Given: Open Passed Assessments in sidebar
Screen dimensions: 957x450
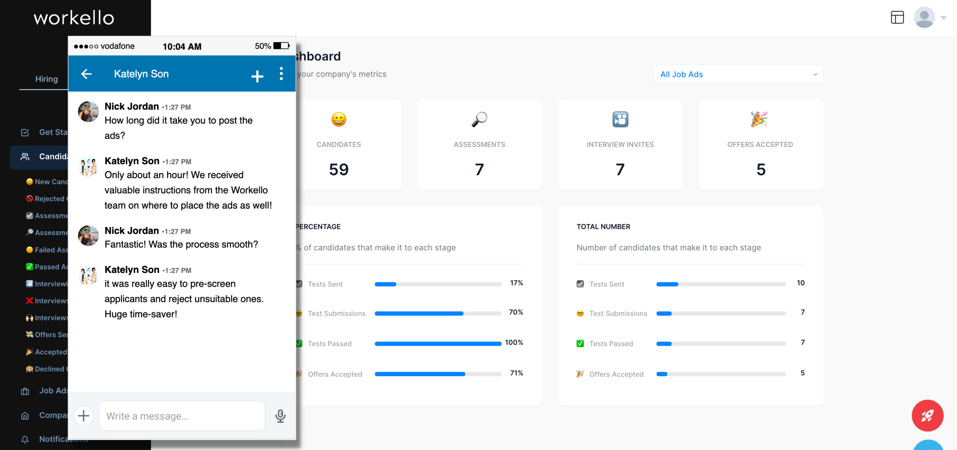Looking at the screenshot, I should click(47, 267).
